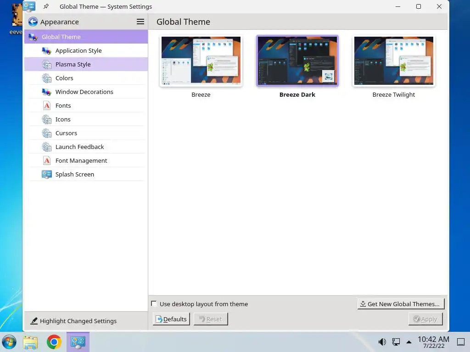Open Plasma Style settings
The width and height of the screenshot is (470, 352).
86,64
